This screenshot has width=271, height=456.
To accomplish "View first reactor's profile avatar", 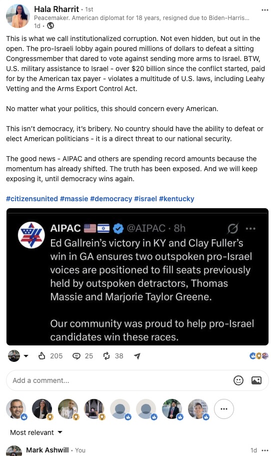I will point(16,409).
